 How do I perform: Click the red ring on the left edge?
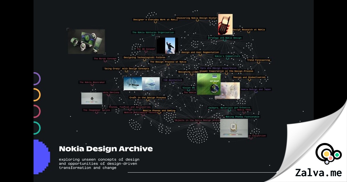pos(37,112)
